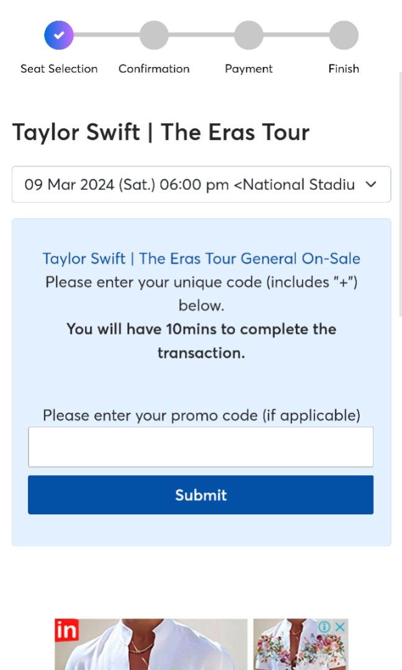
Task: Dismiss the advertisement with its X icon
Action: [x=340, y=627]
